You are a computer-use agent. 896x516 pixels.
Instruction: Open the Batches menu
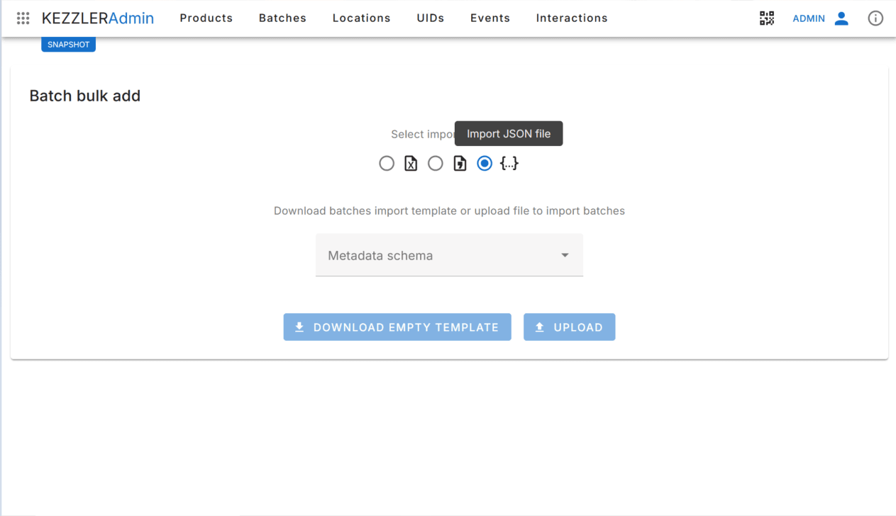(282, 18)
